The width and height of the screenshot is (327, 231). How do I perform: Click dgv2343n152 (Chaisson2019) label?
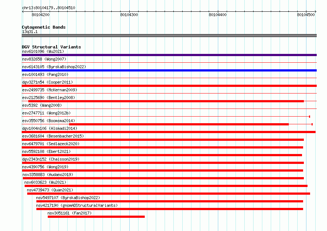pyautogui.click(x=51, y=159)
